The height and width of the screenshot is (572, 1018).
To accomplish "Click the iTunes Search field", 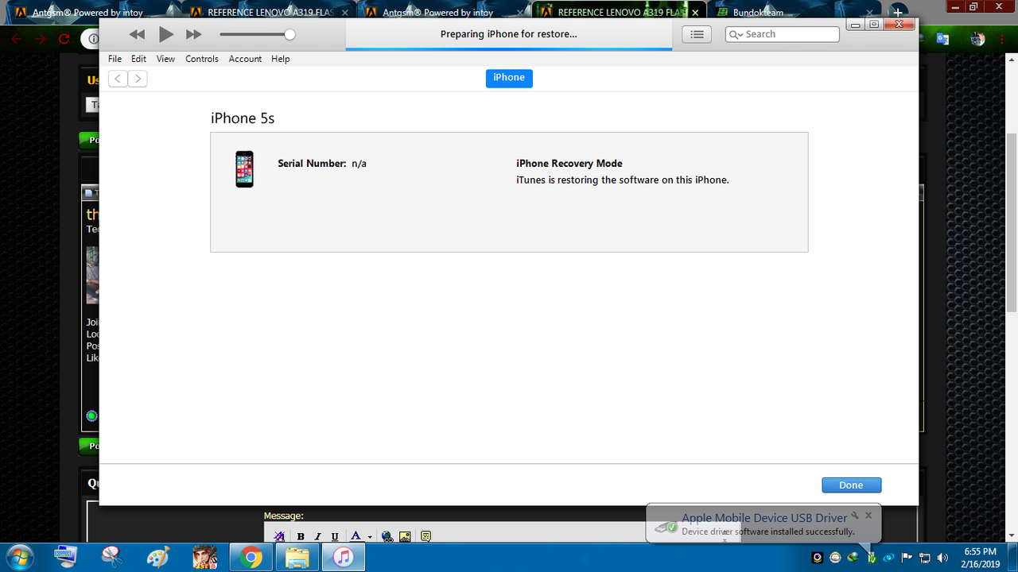I will [x=783, y=34].
